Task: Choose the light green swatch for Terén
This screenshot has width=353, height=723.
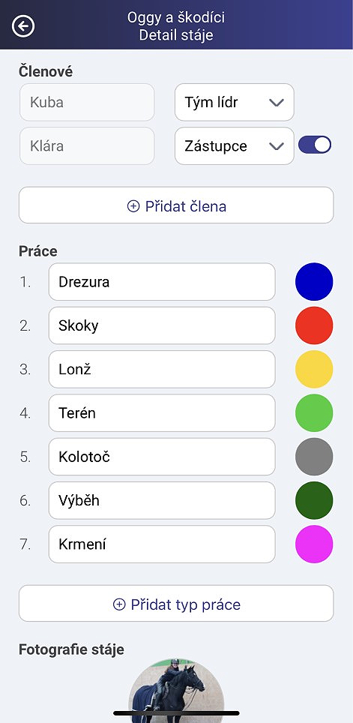Action: (x=314, y=412)
